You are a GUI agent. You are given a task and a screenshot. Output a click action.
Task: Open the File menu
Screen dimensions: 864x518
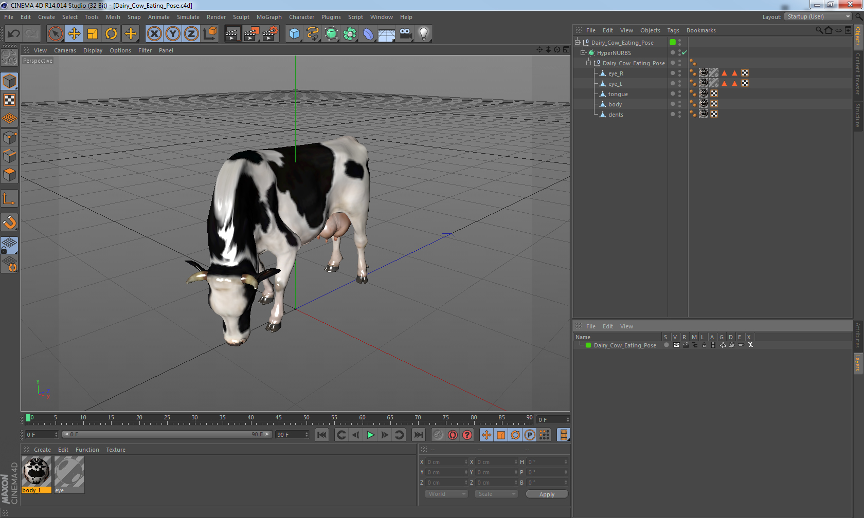click(9, 17)
